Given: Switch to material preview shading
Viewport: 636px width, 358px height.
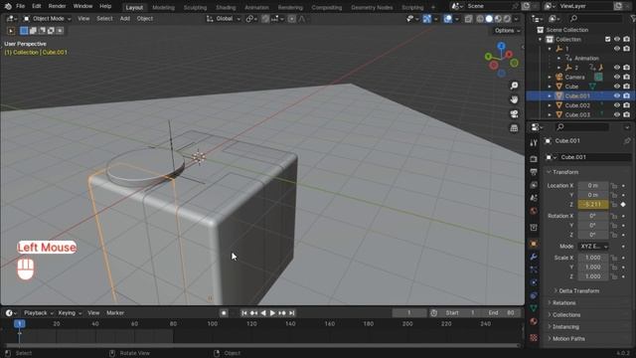Looking at the screenshot, I should [x=498, y=19].
